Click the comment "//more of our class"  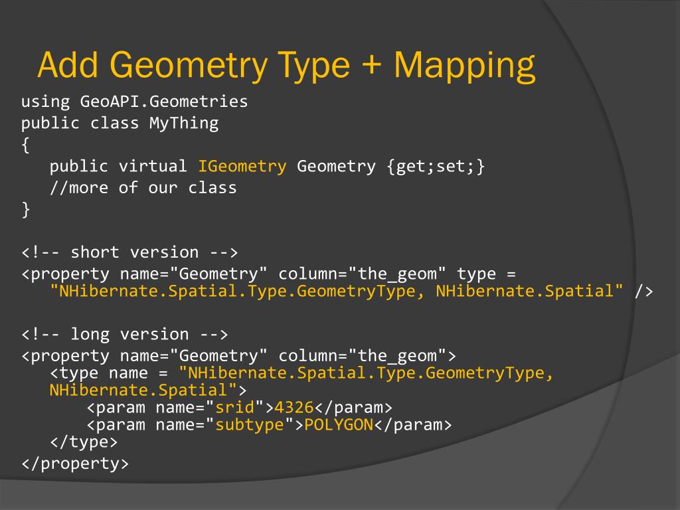[143, 188]
